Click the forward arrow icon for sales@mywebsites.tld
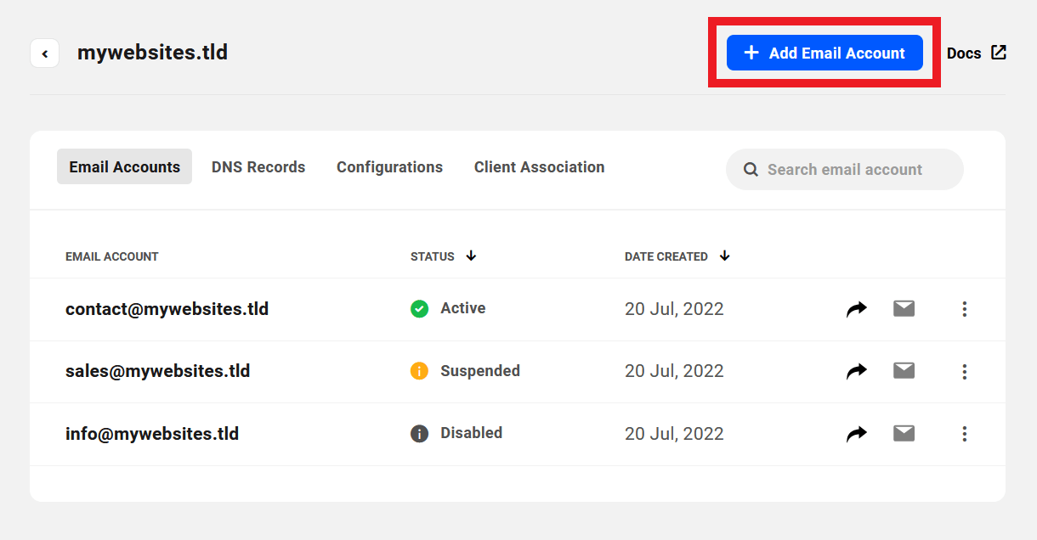 [857, 372]
